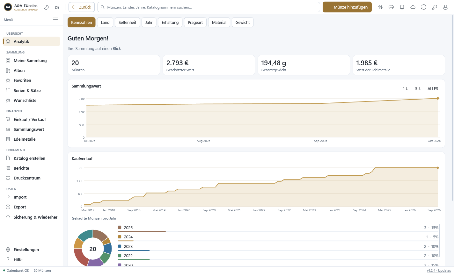This screenshot has width=454, height=274.
Task: Open sort arrows icon in top bar
Action: pyautogui.click(x=380, y=7)
